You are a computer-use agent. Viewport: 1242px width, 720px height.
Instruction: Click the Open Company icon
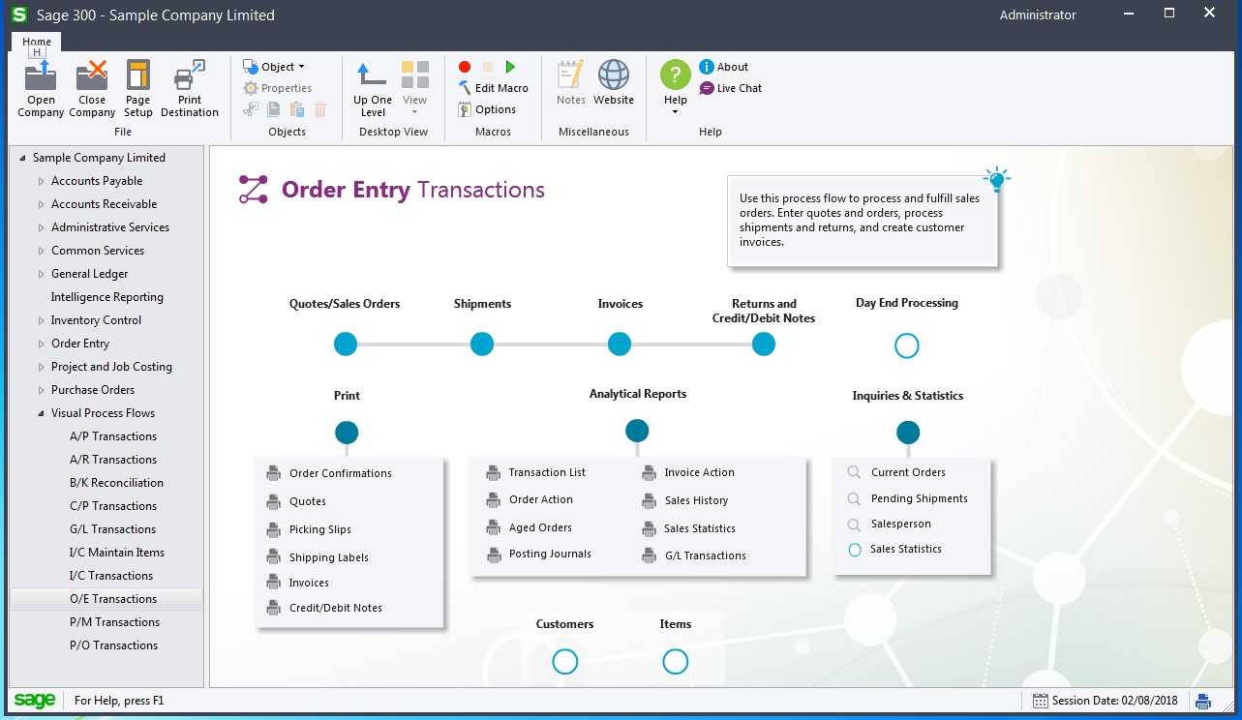[41, 75]
